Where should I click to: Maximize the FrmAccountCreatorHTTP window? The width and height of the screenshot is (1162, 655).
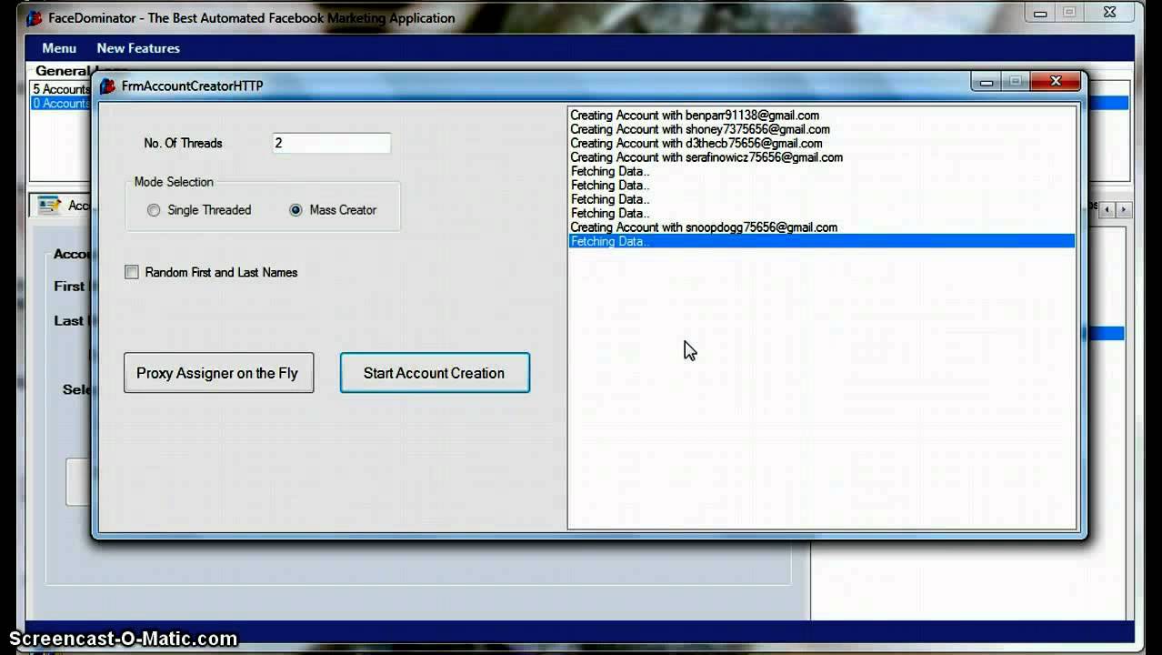point(1017,82)
